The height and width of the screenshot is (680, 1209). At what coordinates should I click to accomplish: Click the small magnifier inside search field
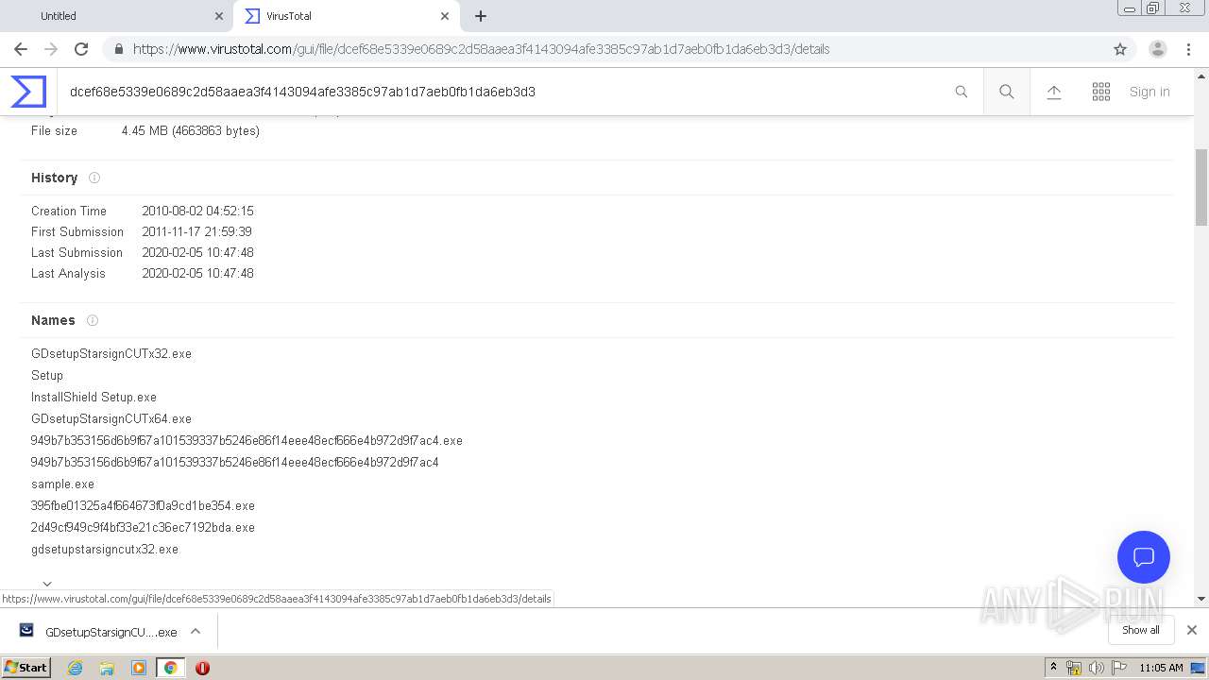point(962,92)
